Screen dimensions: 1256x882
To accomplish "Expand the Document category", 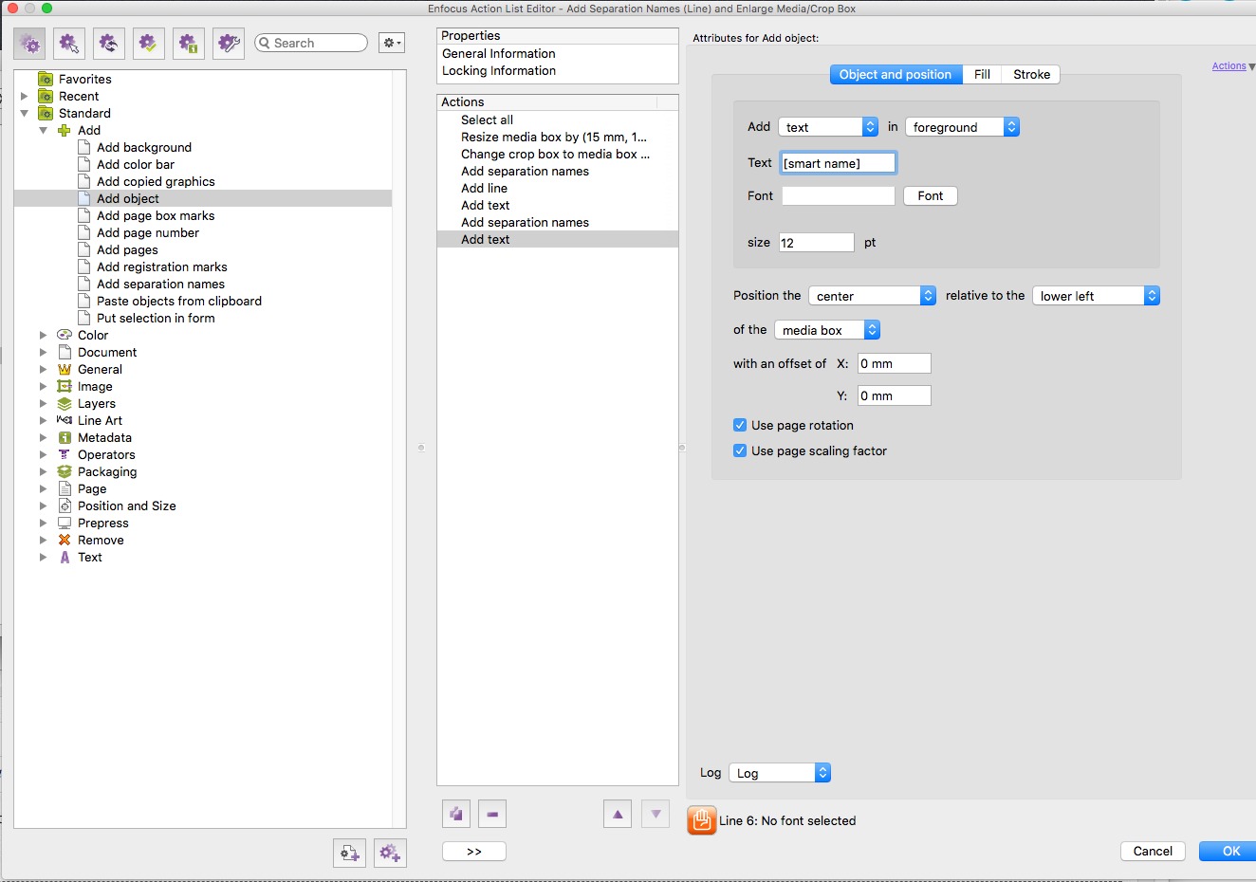I will coord(43,352).
